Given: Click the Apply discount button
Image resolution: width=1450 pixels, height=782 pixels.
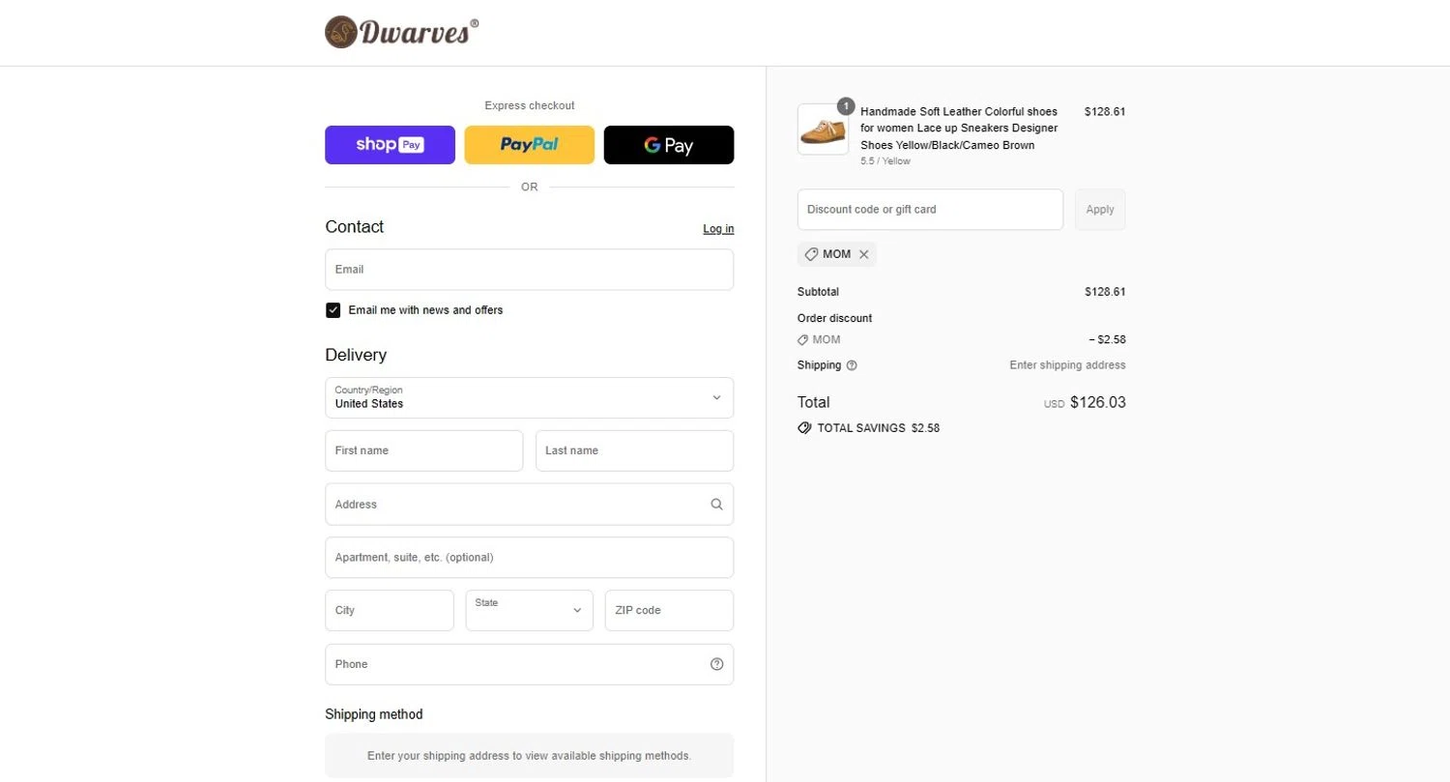Looking at the screenshot, I should pyautogui.click(x=1100, y=210).
